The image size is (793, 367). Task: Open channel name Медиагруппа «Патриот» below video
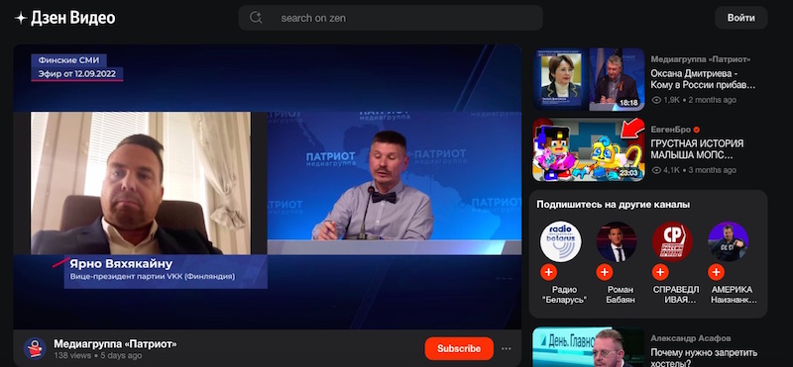tap(115, 344)
